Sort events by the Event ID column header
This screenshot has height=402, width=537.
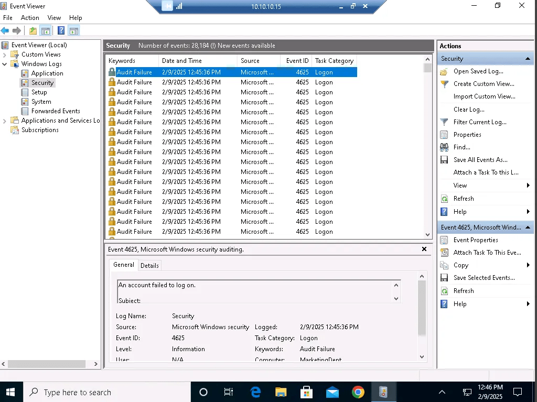pyautogui.click(x=297, y=61)
